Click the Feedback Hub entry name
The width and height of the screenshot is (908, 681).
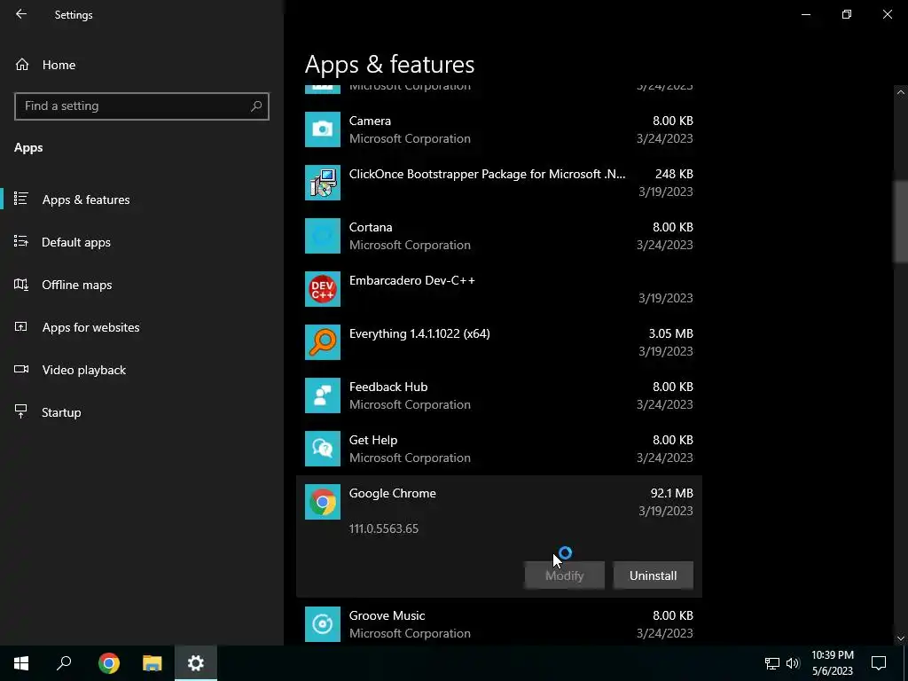pyautogui.click(x=388, y=387)
